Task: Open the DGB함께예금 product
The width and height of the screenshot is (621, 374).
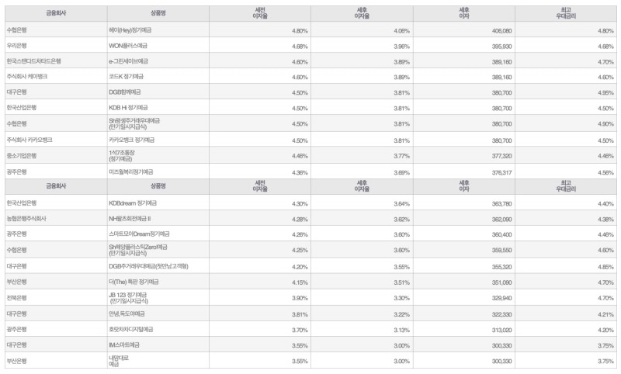Action: 126,92
